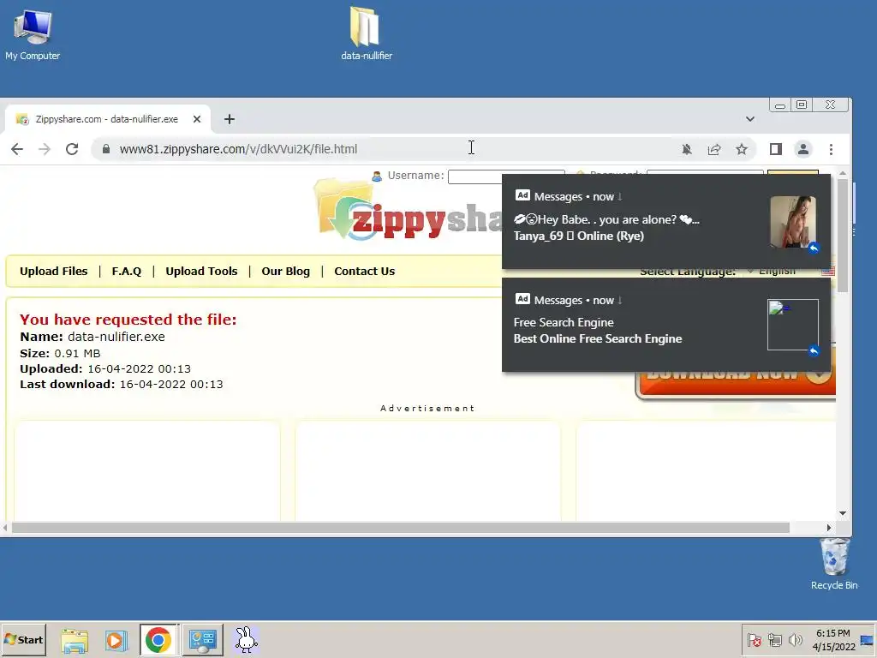Viewport: 877px width, 658px height.
Task: Open the F.A.Q link
Action: [127, 272]
